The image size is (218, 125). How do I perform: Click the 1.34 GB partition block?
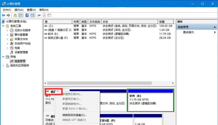tap(148, 120)
